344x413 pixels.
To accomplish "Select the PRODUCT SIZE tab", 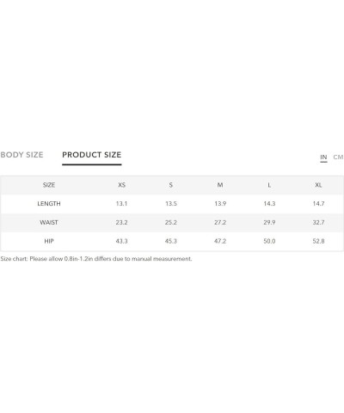I will (x=92, y=155).
